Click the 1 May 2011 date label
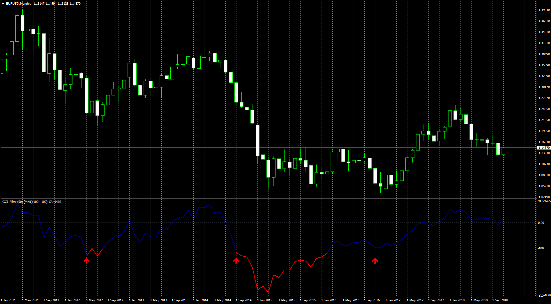 (30, 300)
